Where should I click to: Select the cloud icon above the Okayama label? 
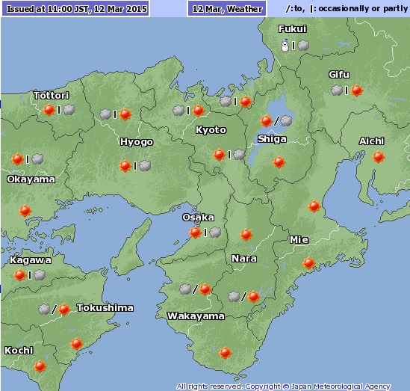click(x=37, y=159)
